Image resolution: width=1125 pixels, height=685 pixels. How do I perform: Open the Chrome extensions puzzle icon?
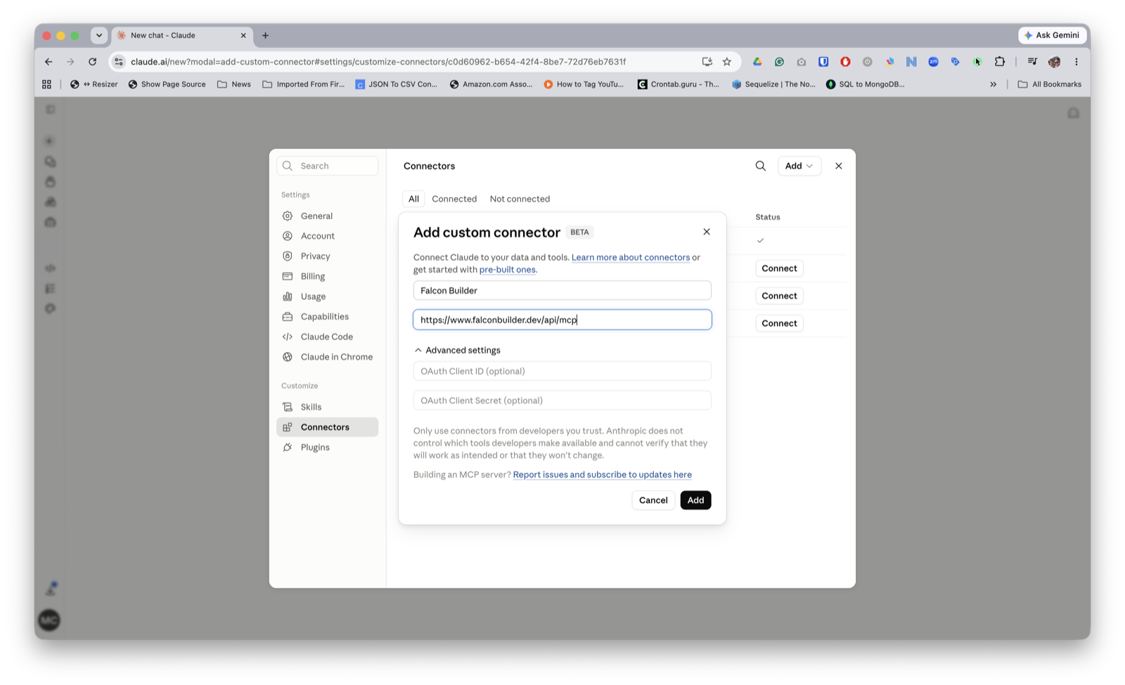pyautogui.click(x=999, y=62)
